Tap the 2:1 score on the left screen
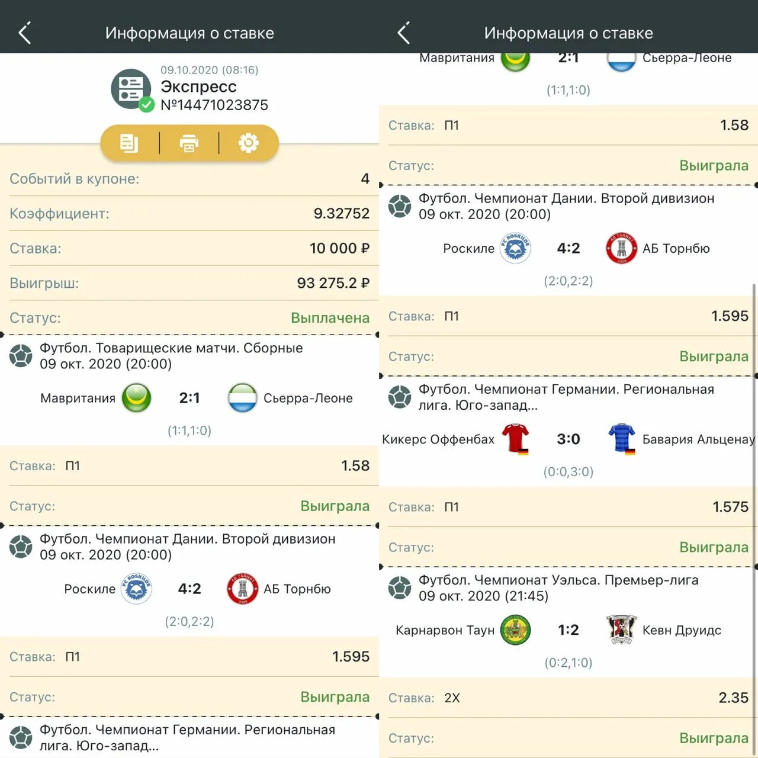Image resolution: width=758 pixels, height=758 pixels. pyautogui.click(x=189, y=398)
